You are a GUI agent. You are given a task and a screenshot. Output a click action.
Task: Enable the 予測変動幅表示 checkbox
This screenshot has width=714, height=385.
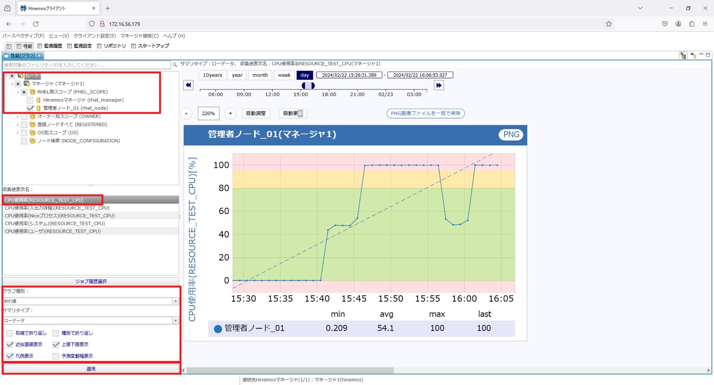click(x=56, y=356)
